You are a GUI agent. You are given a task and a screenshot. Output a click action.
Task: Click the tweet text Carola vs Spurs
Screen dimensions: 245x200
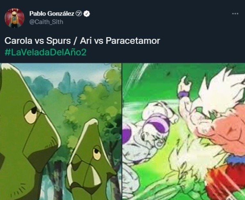[x=38, y=41]
